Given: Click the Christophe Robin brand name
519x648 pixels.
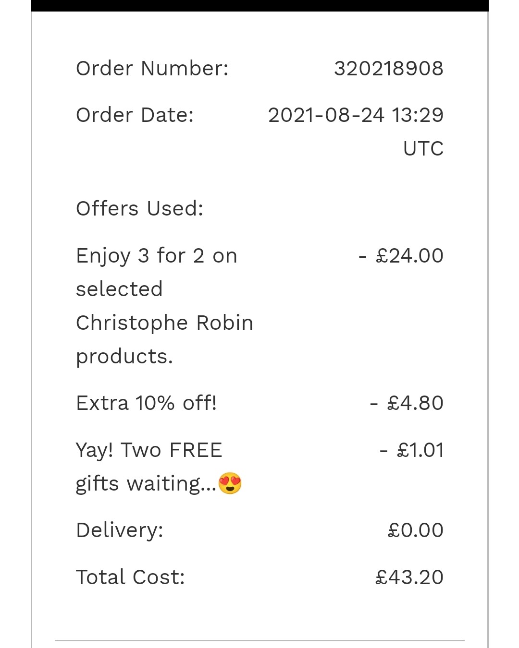Looking at the screenshot, I should tap(164, 323).
